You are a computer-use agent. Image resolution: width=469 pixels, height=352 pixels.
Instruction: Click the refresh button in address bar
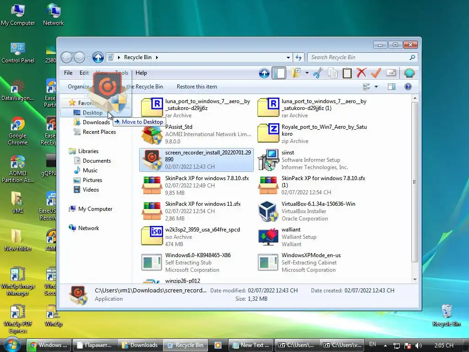299,57
